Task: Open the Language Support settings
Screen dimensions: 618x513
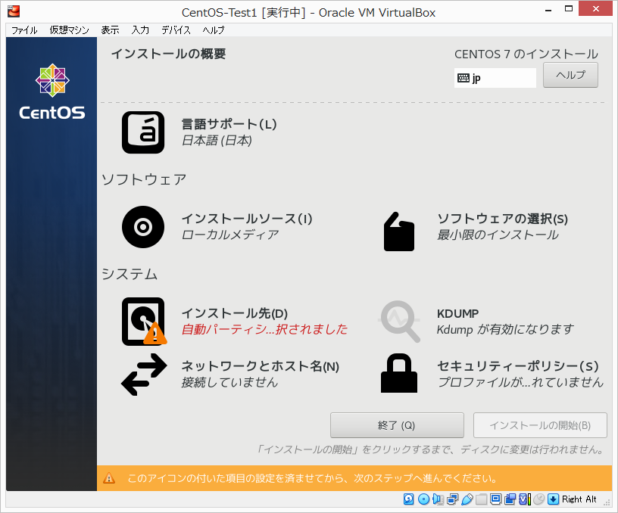Action: [x=142, y=132]
